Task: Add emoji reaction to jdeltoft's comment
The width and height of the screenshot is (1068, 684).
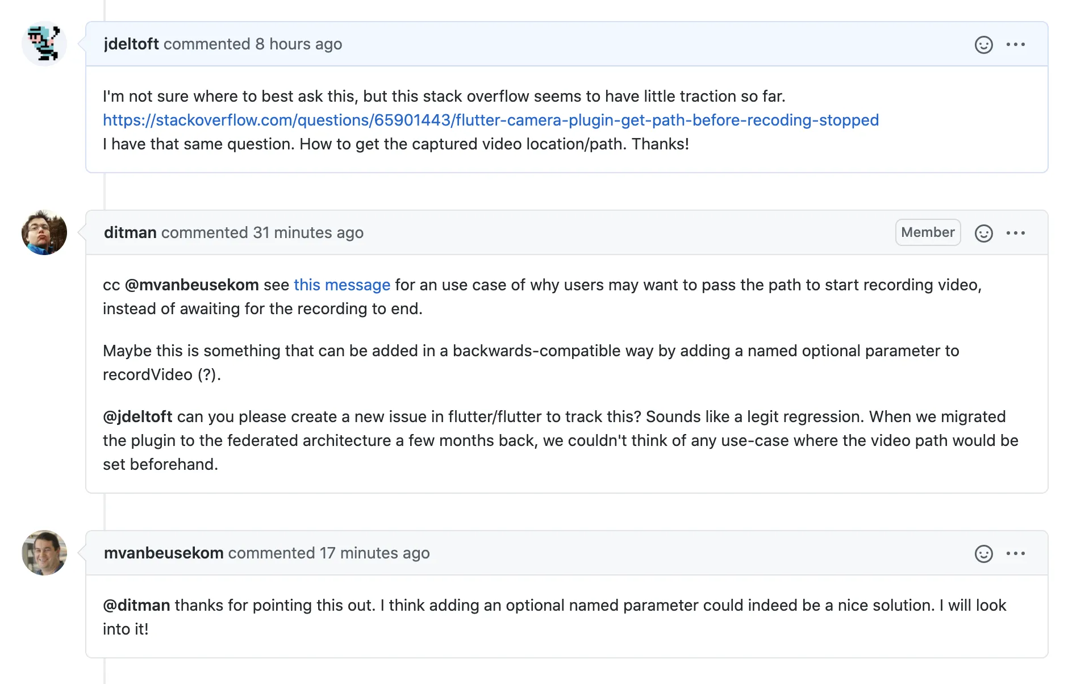Action: tap(983, 44)
